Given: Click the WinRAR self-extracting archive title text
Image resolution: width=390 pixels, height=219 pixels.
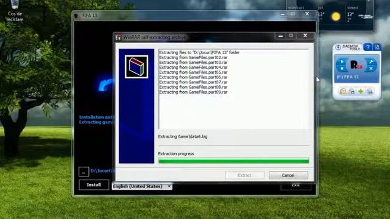Looking at the screenshot, I should point(154,37).
